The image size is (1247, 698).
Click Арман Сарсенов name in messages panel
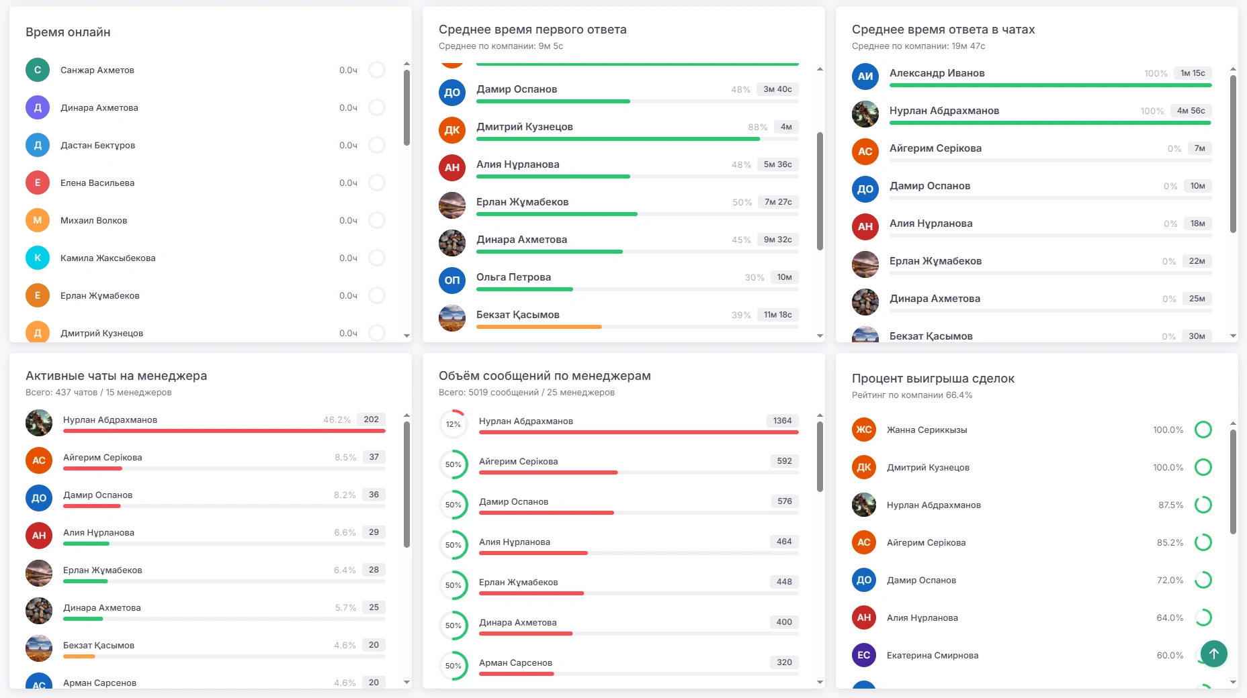[515, 662]
